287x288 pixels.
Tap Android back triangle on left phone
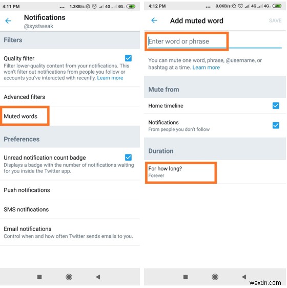(x=98, y=277)
